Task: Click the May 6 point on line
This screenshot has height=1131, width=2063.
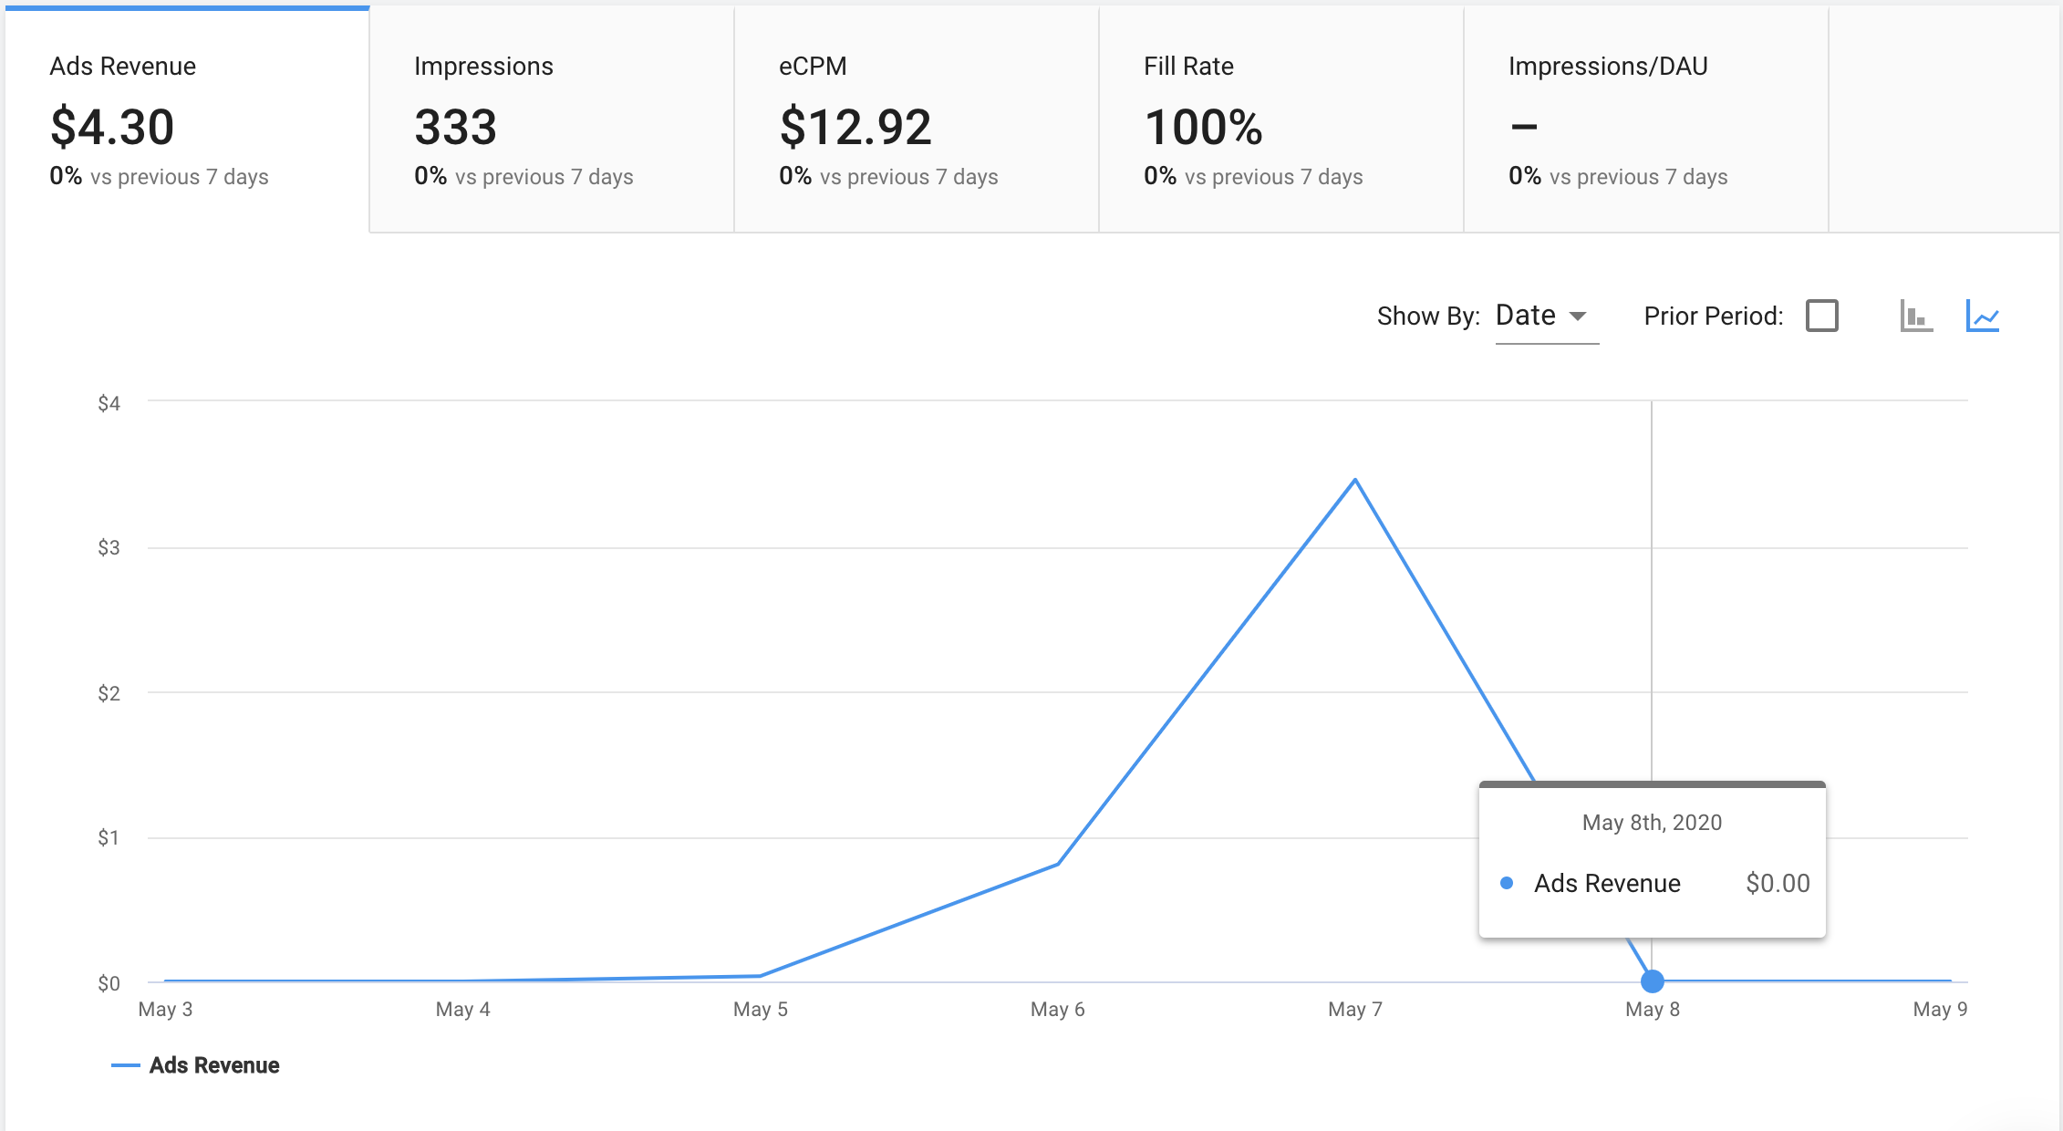Action: click(x=1058, y=864)
